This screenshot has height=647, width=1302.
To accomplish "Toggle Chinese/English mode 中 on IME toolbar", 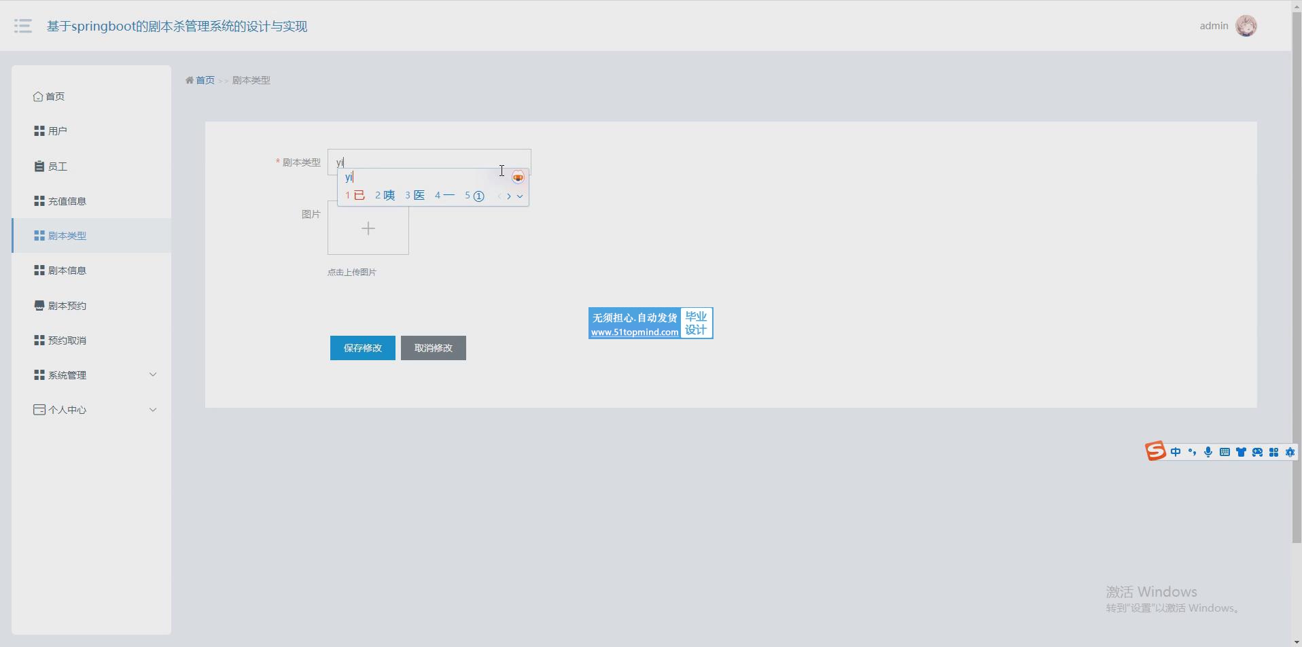I will (x=1176, y=452).
